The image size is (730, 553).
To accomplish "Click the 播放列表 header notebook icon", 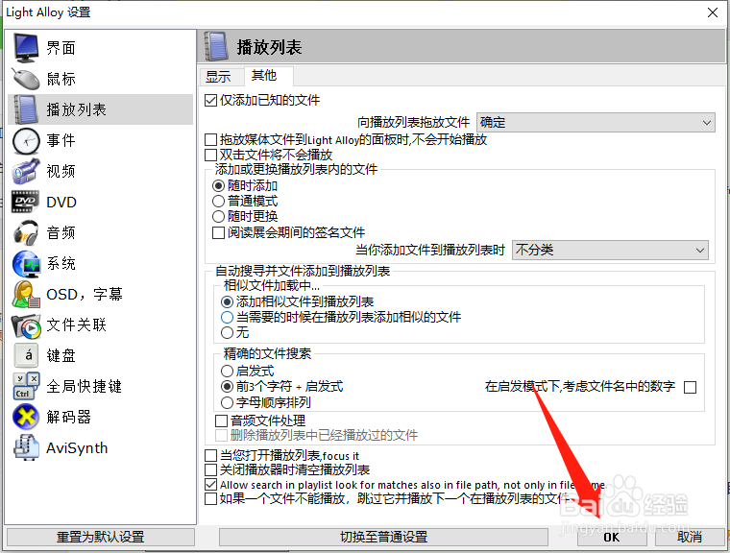I will 216,46.
